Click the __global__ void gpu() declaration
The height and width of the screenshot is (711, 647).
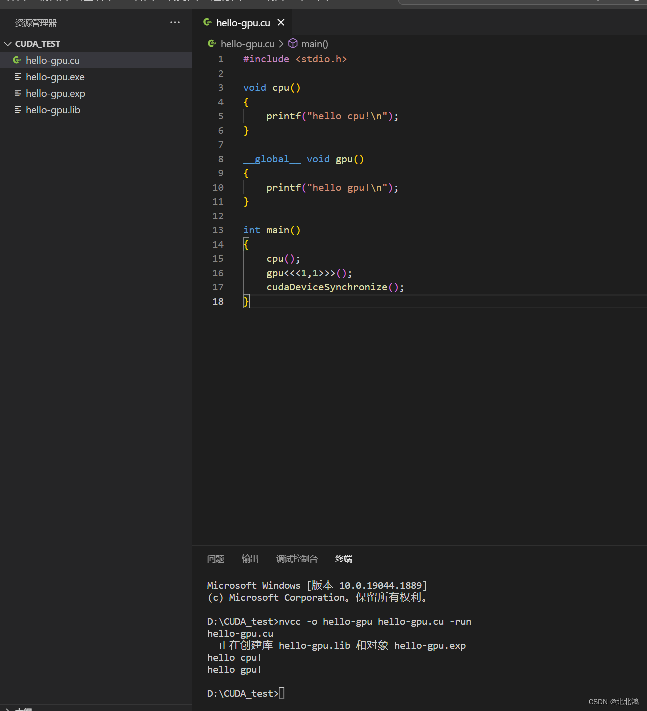click(x=303, y=159)
